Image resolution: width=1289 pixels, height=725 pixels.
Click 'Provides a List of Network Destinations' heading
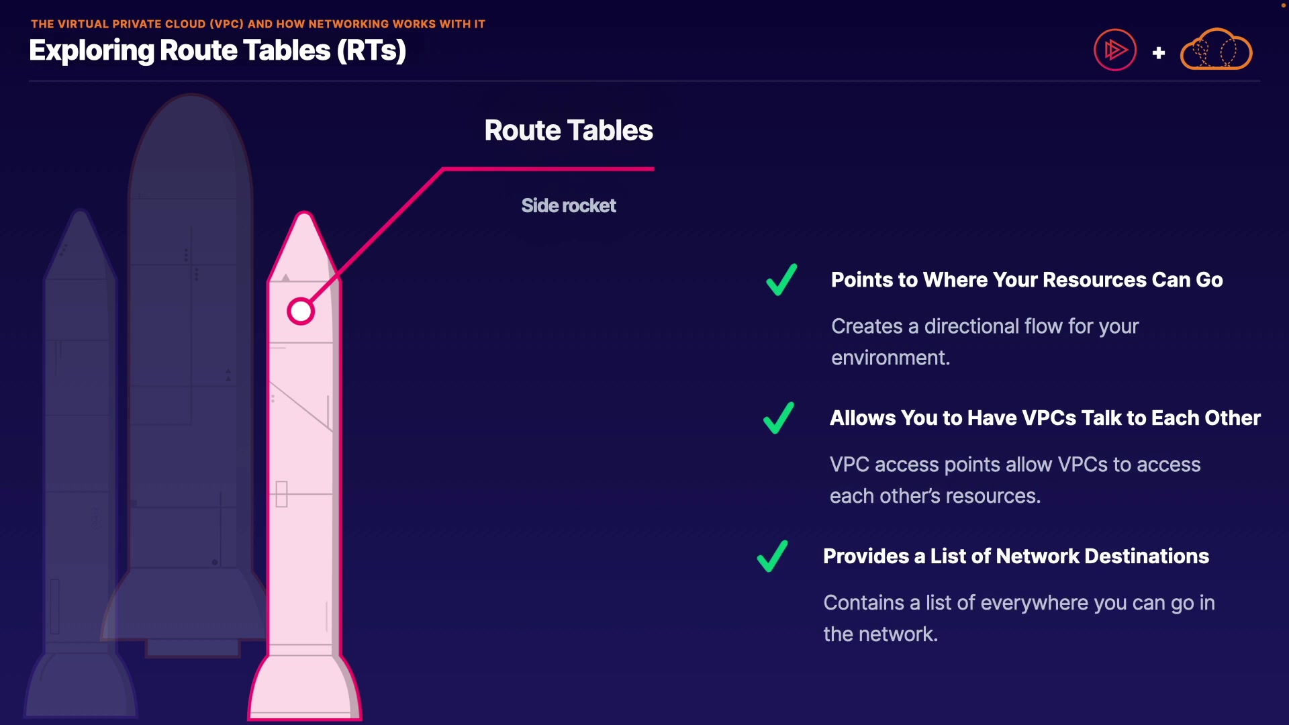(1016, 557)
